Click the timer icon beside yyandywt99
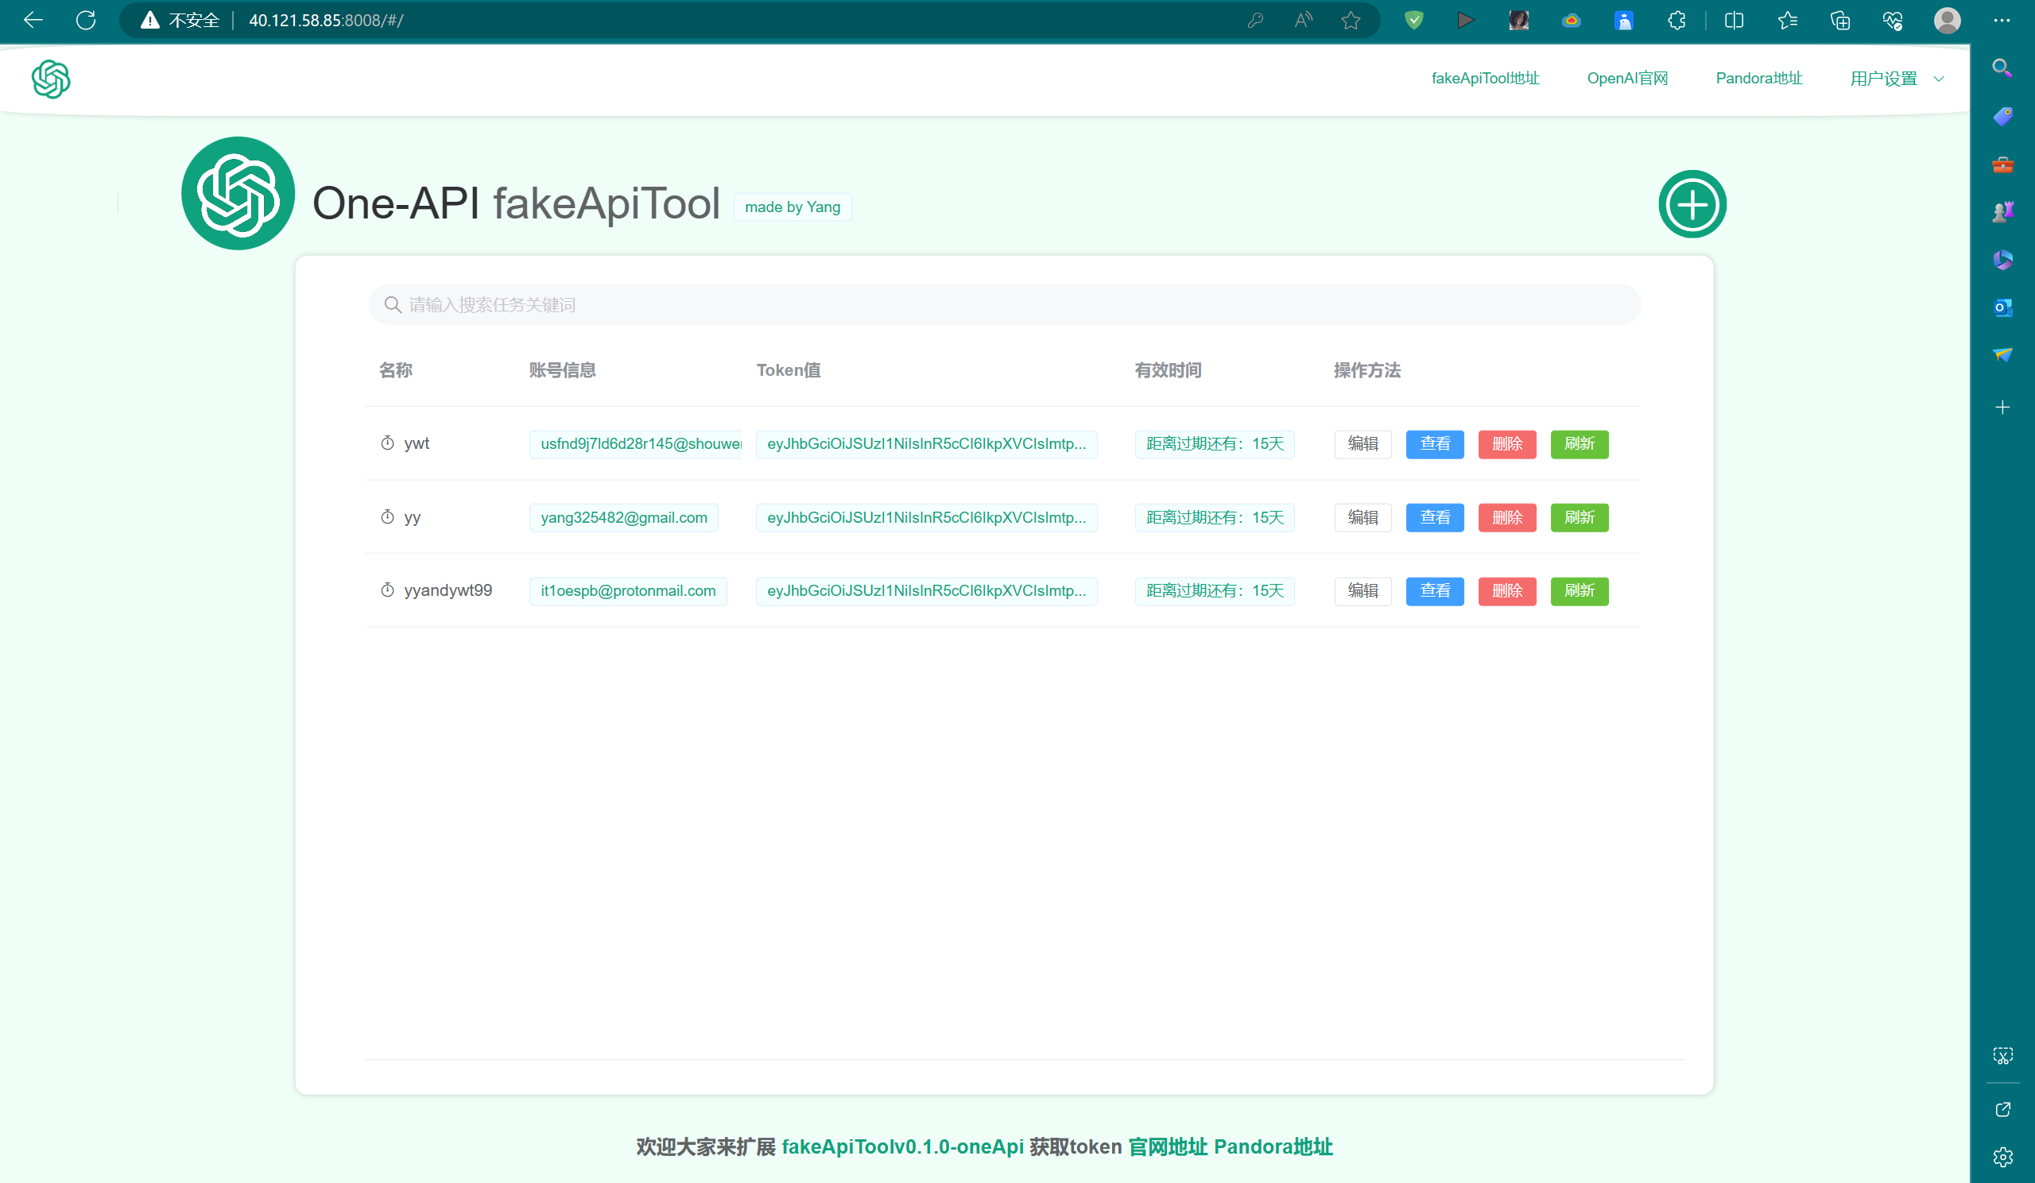 [388, 590]
